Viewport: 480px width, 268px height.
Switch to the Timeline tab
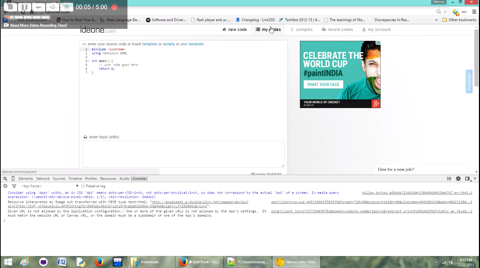coord(75,179)
